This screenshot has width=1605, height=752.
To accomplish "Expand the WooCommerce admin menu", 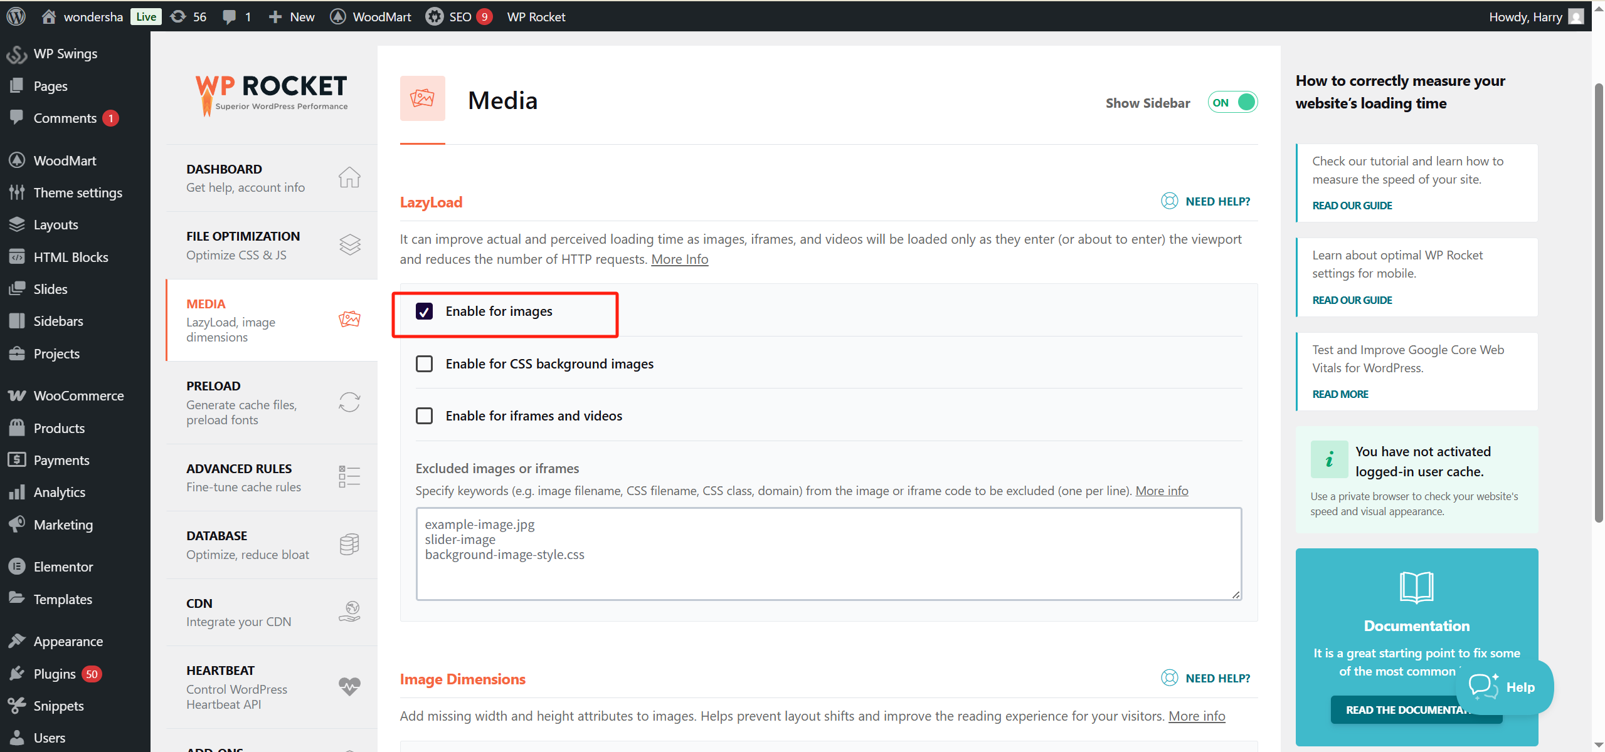I will (78, 396).
